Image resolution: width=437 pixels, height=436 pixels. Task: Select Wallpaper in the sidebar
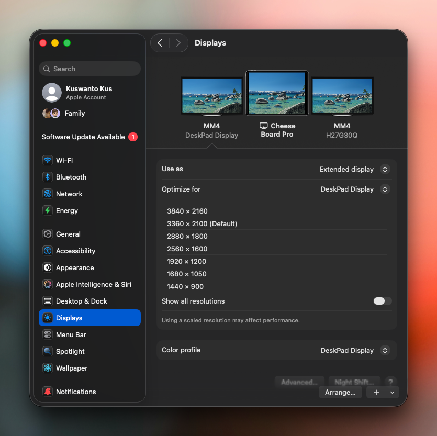89,368
